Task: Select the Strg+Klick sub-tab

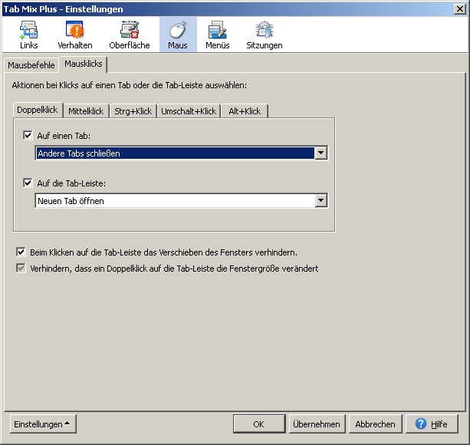Action: (133, 111)
